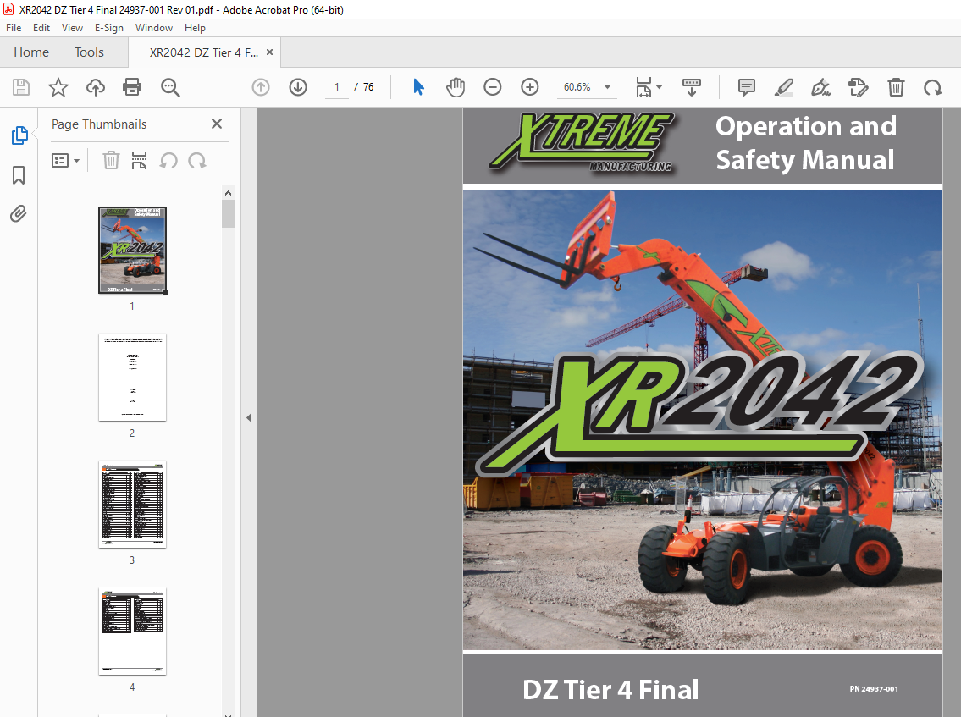Add document to starred files
961x717 pixels.
tap(58, 87)
